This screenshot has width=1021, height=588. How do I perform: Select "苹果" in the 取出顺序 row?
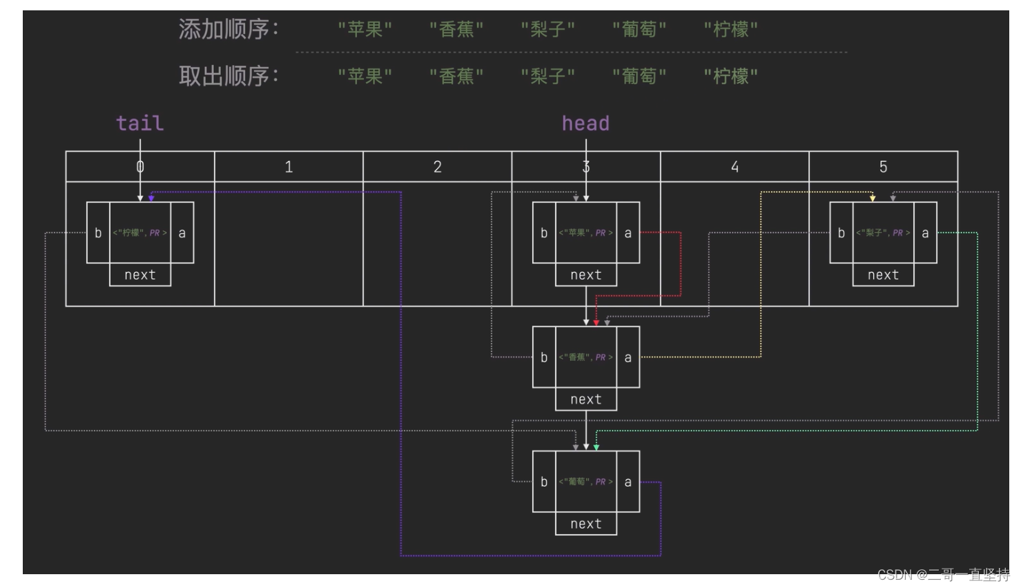click(365, 76)
